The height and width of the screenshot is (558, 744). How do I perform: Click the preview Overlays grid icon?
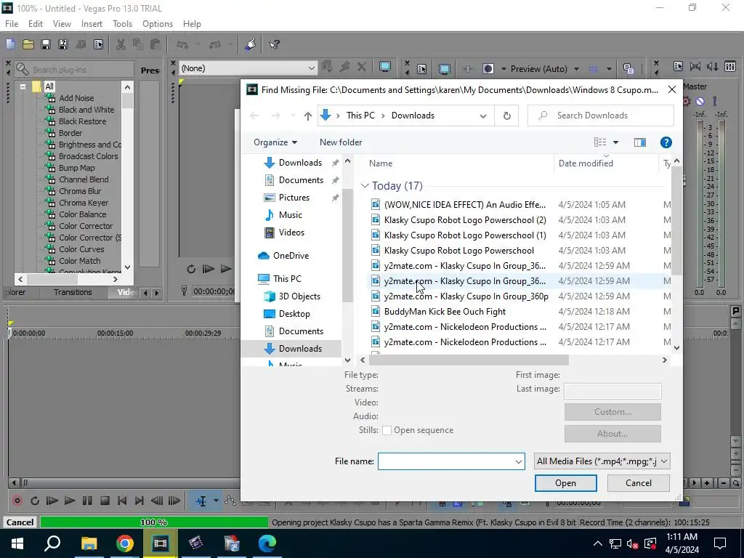pyautogui.click(x=593, y=69)
